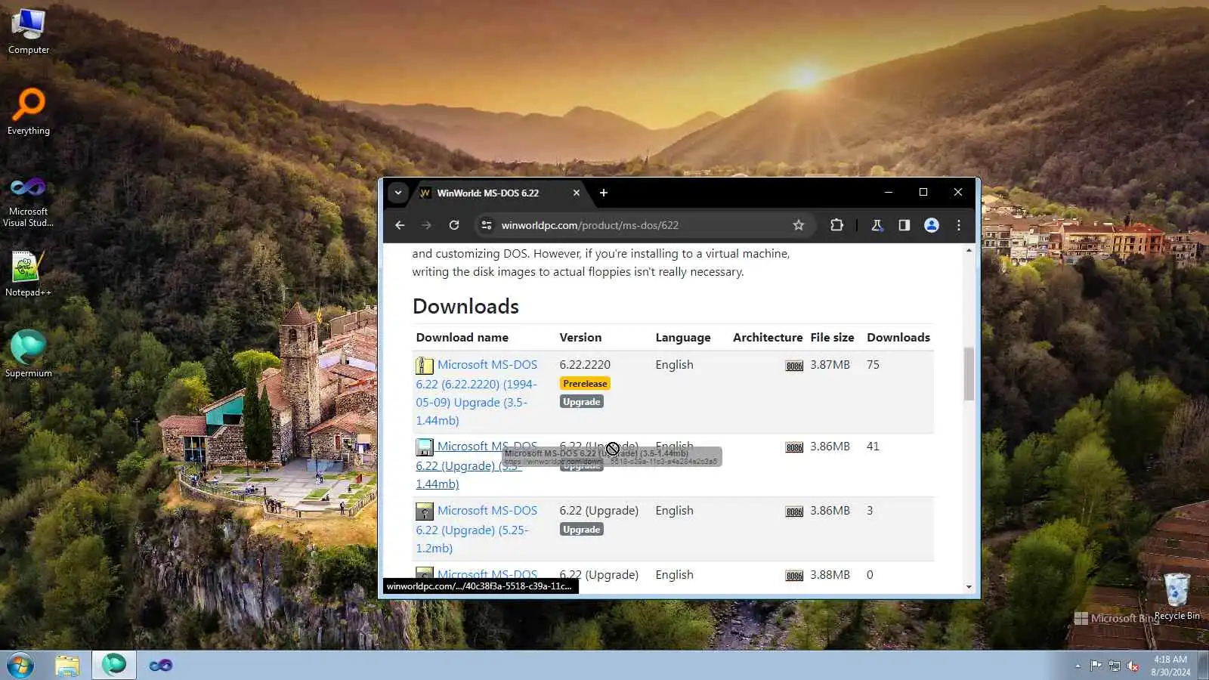Show hidden system tray icons
Screen dimensions: 1209x680
coord(1078,666)
